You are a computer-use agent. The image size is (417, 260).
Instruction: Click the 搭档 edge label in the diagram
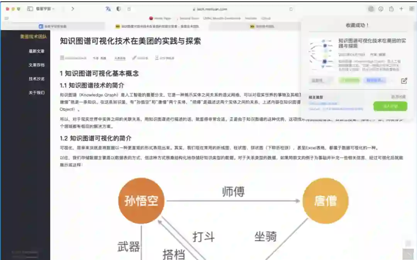click(174, 254)
